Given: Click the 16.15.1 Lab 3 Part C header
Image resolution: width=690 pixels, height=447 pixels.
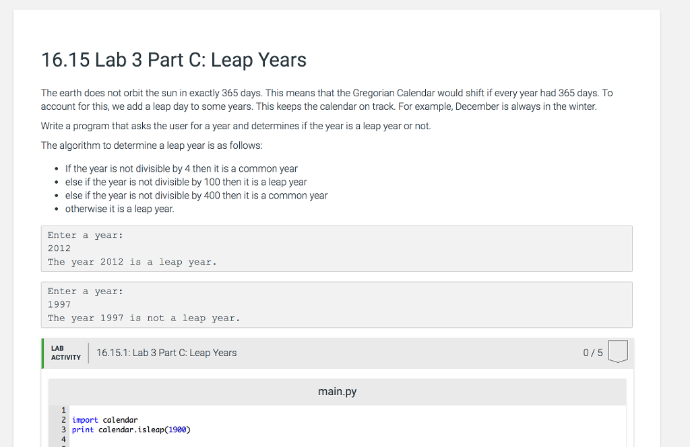Looking at the screenshot, I should tap(166, 352).
